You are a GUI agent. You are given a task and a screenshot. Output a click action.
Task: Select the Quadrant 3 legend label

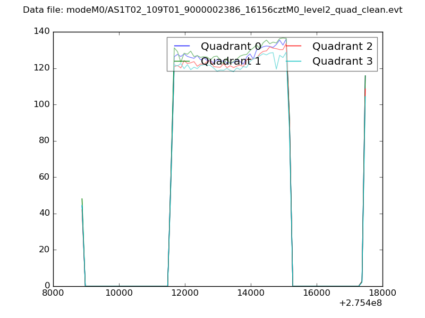[342, 61]
